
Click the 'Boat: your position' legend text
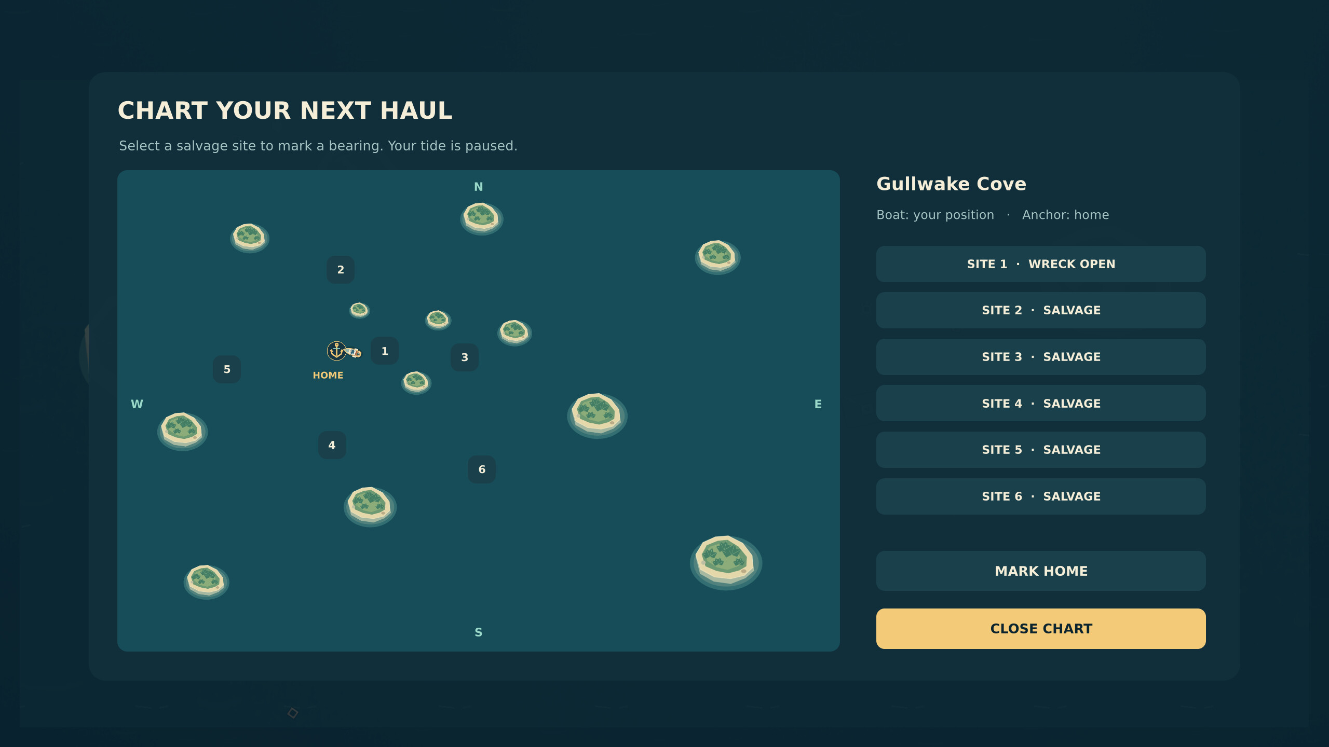tap(935, 215)
